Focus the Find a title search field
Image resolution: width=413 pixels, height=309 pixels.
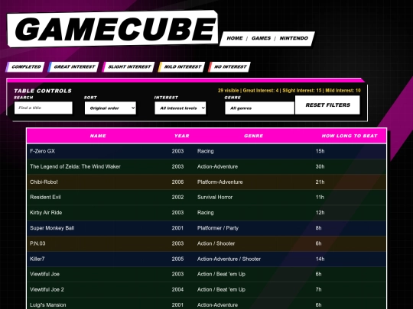click(x=43, y=108)
